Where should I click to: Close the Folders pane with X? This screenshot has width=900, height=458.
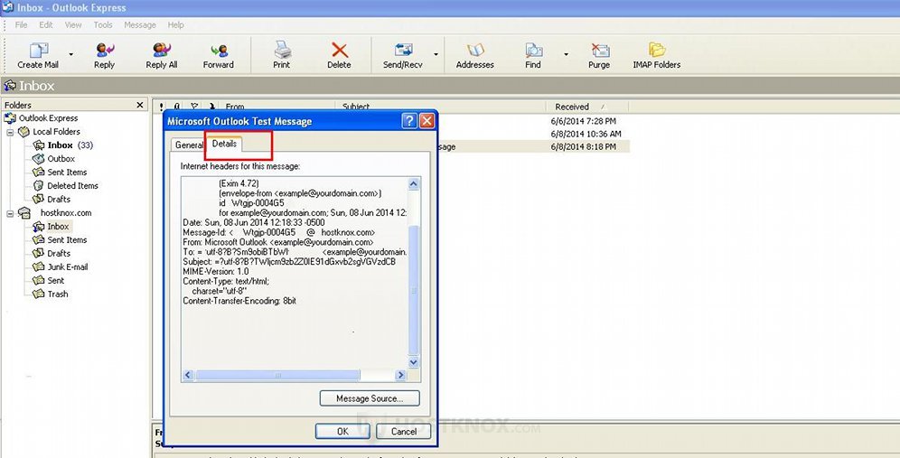140,105
